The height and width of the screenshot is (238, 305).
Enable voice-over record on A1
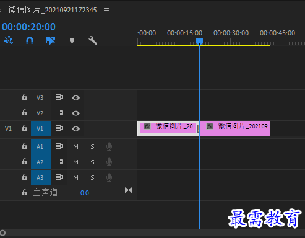tap(109, 146)
